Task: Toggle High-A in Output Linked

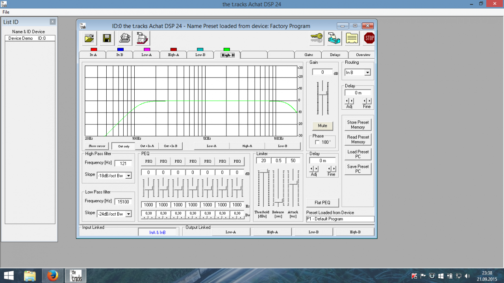Action: point(272,232)
